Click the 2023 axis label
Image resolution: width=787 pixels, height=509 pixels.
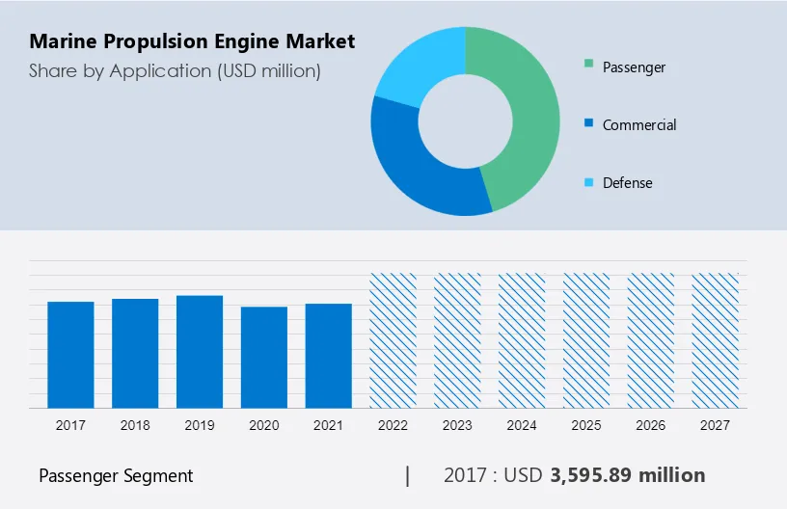pyautogui.click(x=457, y=425)
